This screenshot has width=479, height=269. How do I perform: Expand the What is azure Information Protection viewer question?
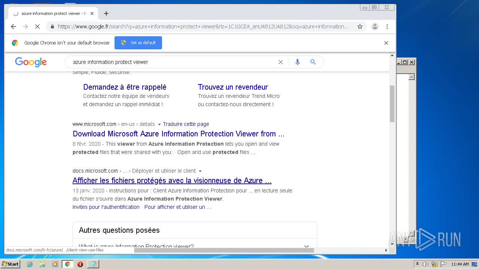pyautogui.click(x=195, y=246)
